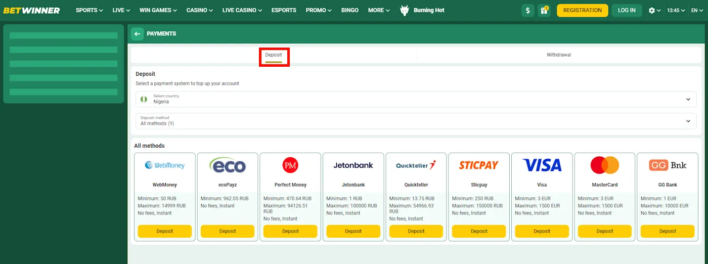708x264 pixels.
Task: Click Deposit button under Perfect Money
Action: coord(290,231)
